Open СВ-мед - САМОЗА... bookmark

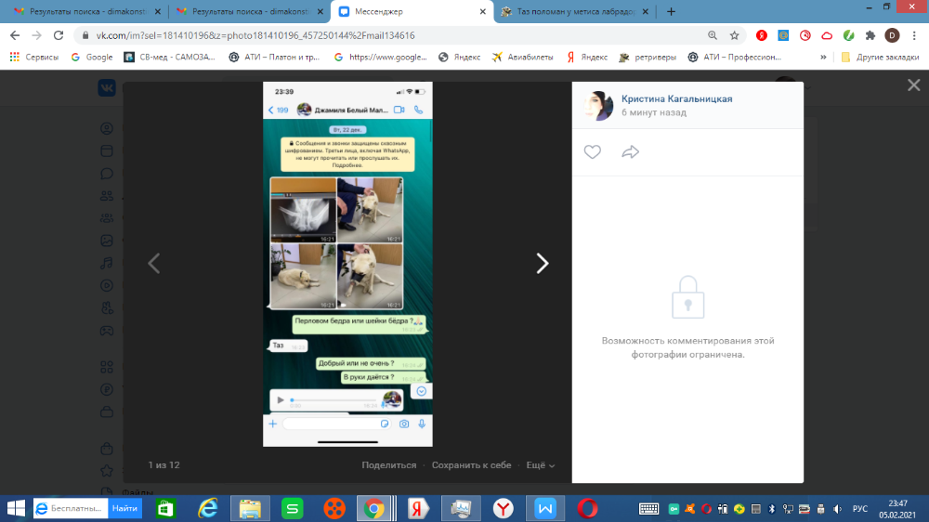(x=169, y=57)
